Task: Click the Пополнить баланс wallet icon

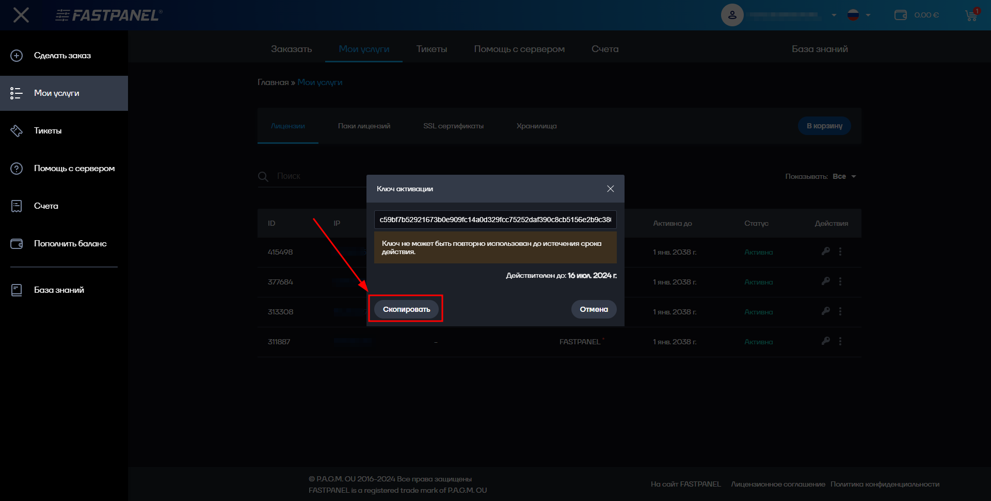Action: (x=17, y=243)
